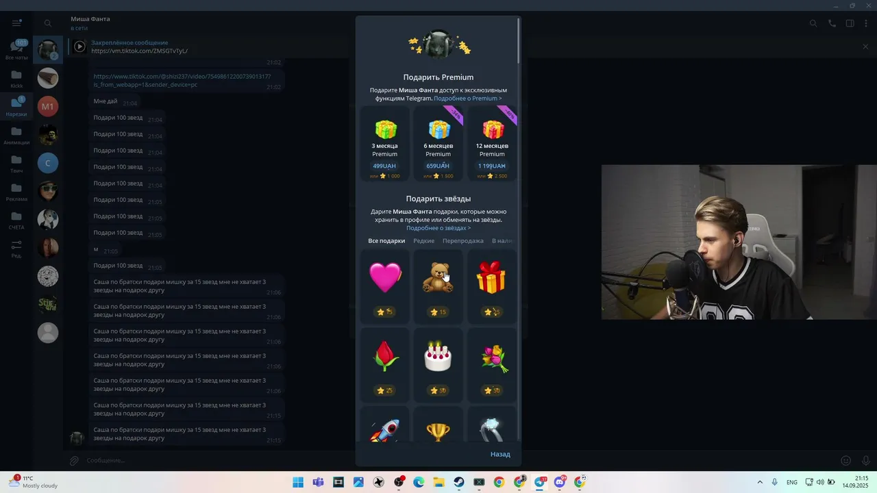Click the Сообщение input field
This screenshot has width=877, height=493.
click(x=459, y=461)
